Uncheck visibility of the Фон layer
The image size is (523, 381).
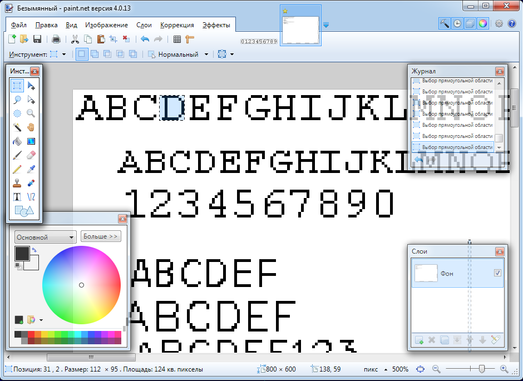pos(497,273)
